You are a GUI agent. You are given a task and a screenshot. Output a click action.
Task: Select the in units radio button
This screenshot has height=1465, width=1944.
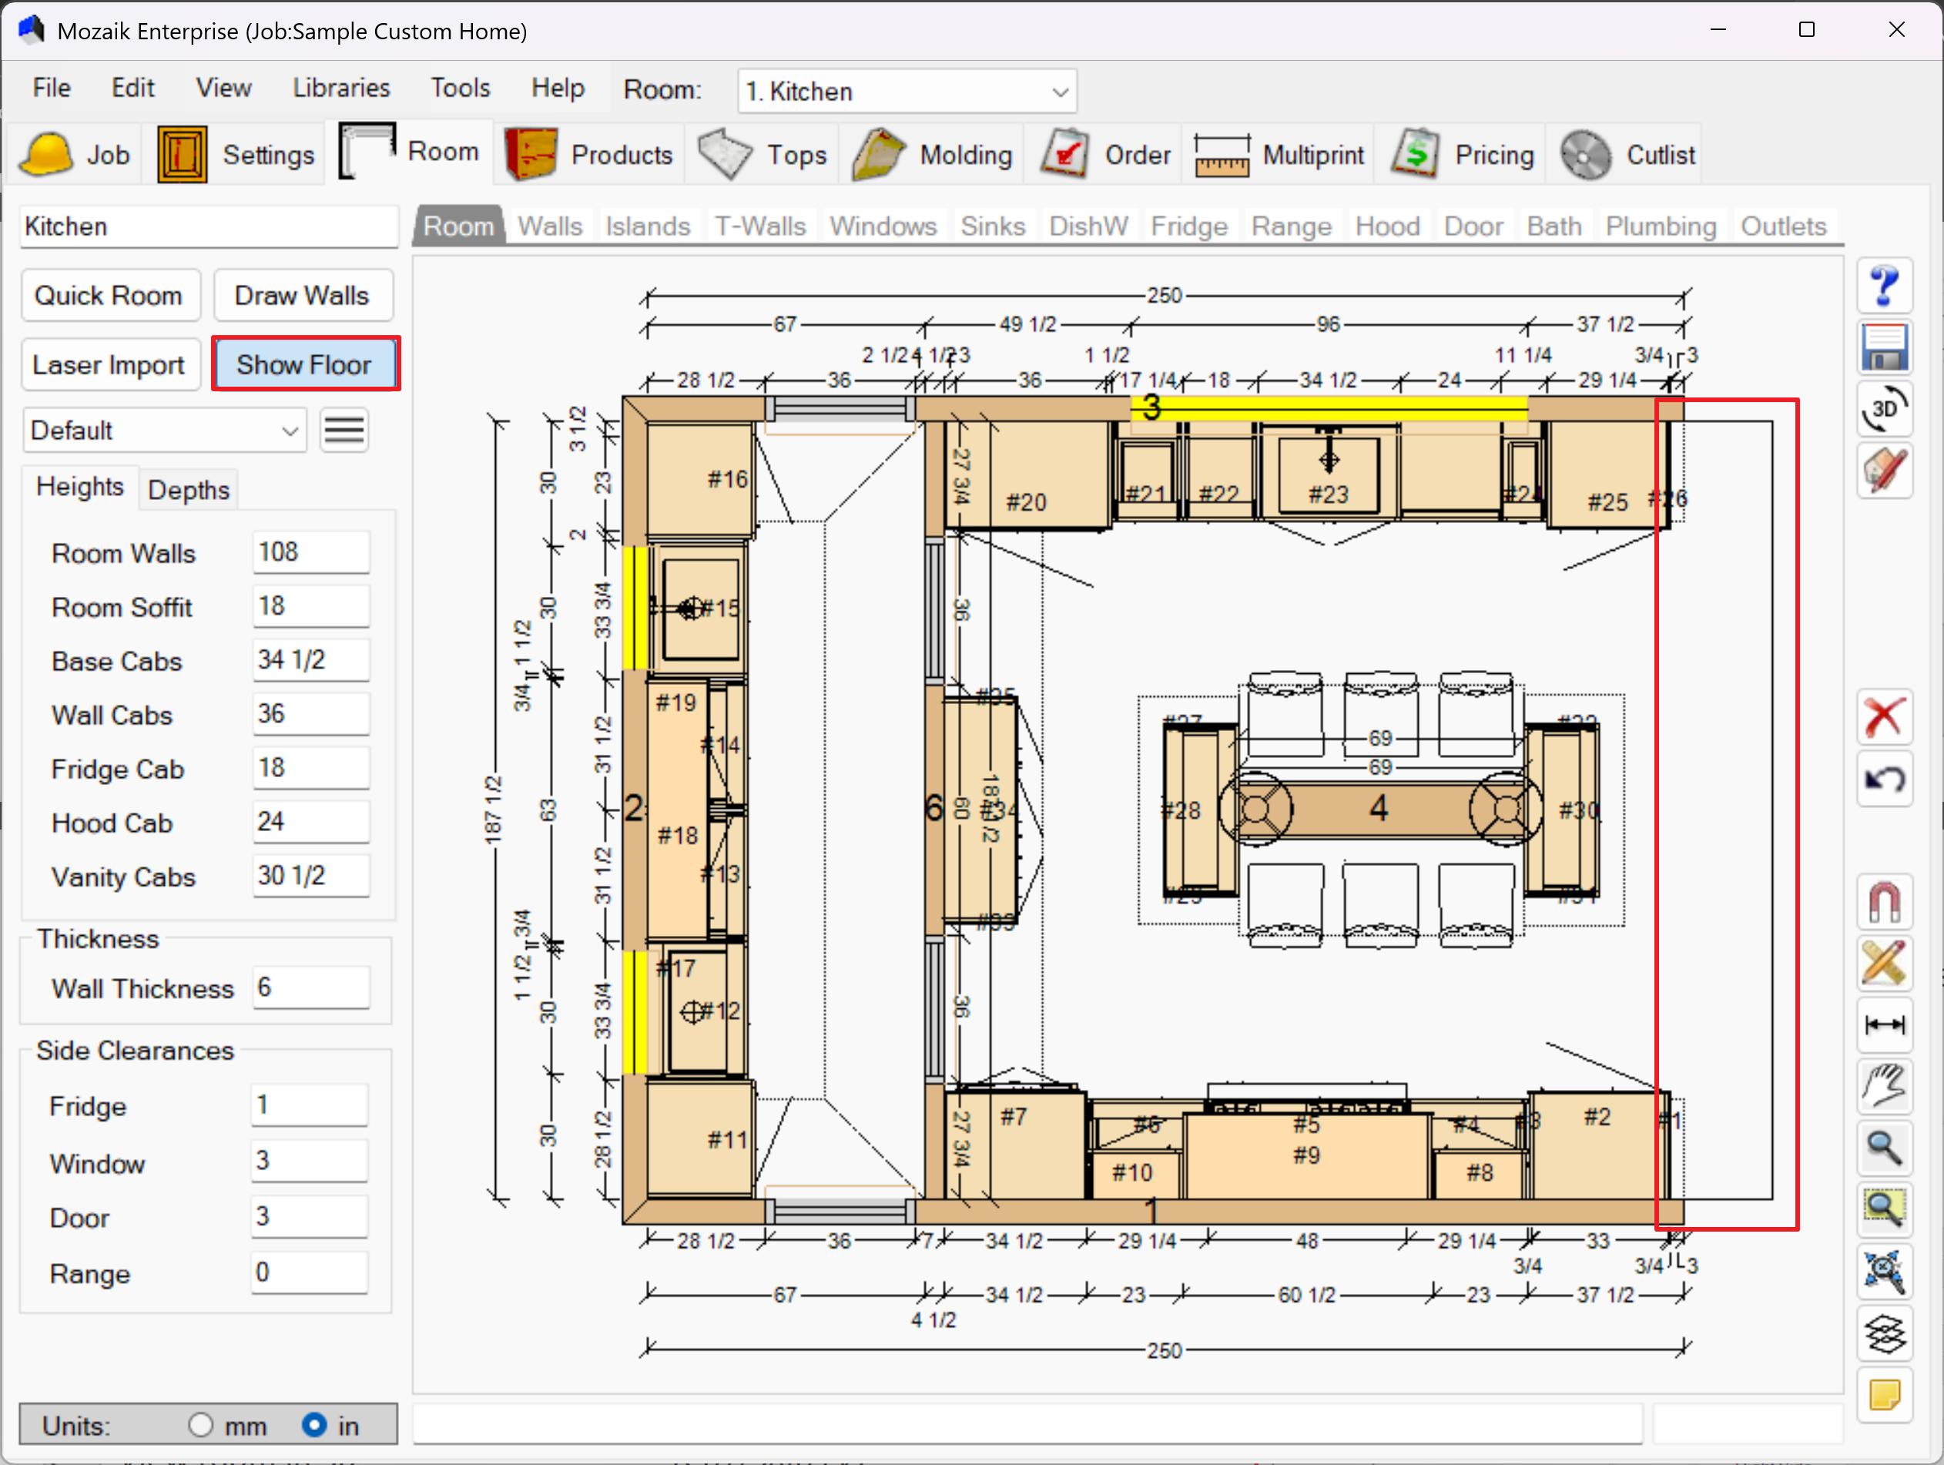pyautogui.click(x=313, y=1425)
